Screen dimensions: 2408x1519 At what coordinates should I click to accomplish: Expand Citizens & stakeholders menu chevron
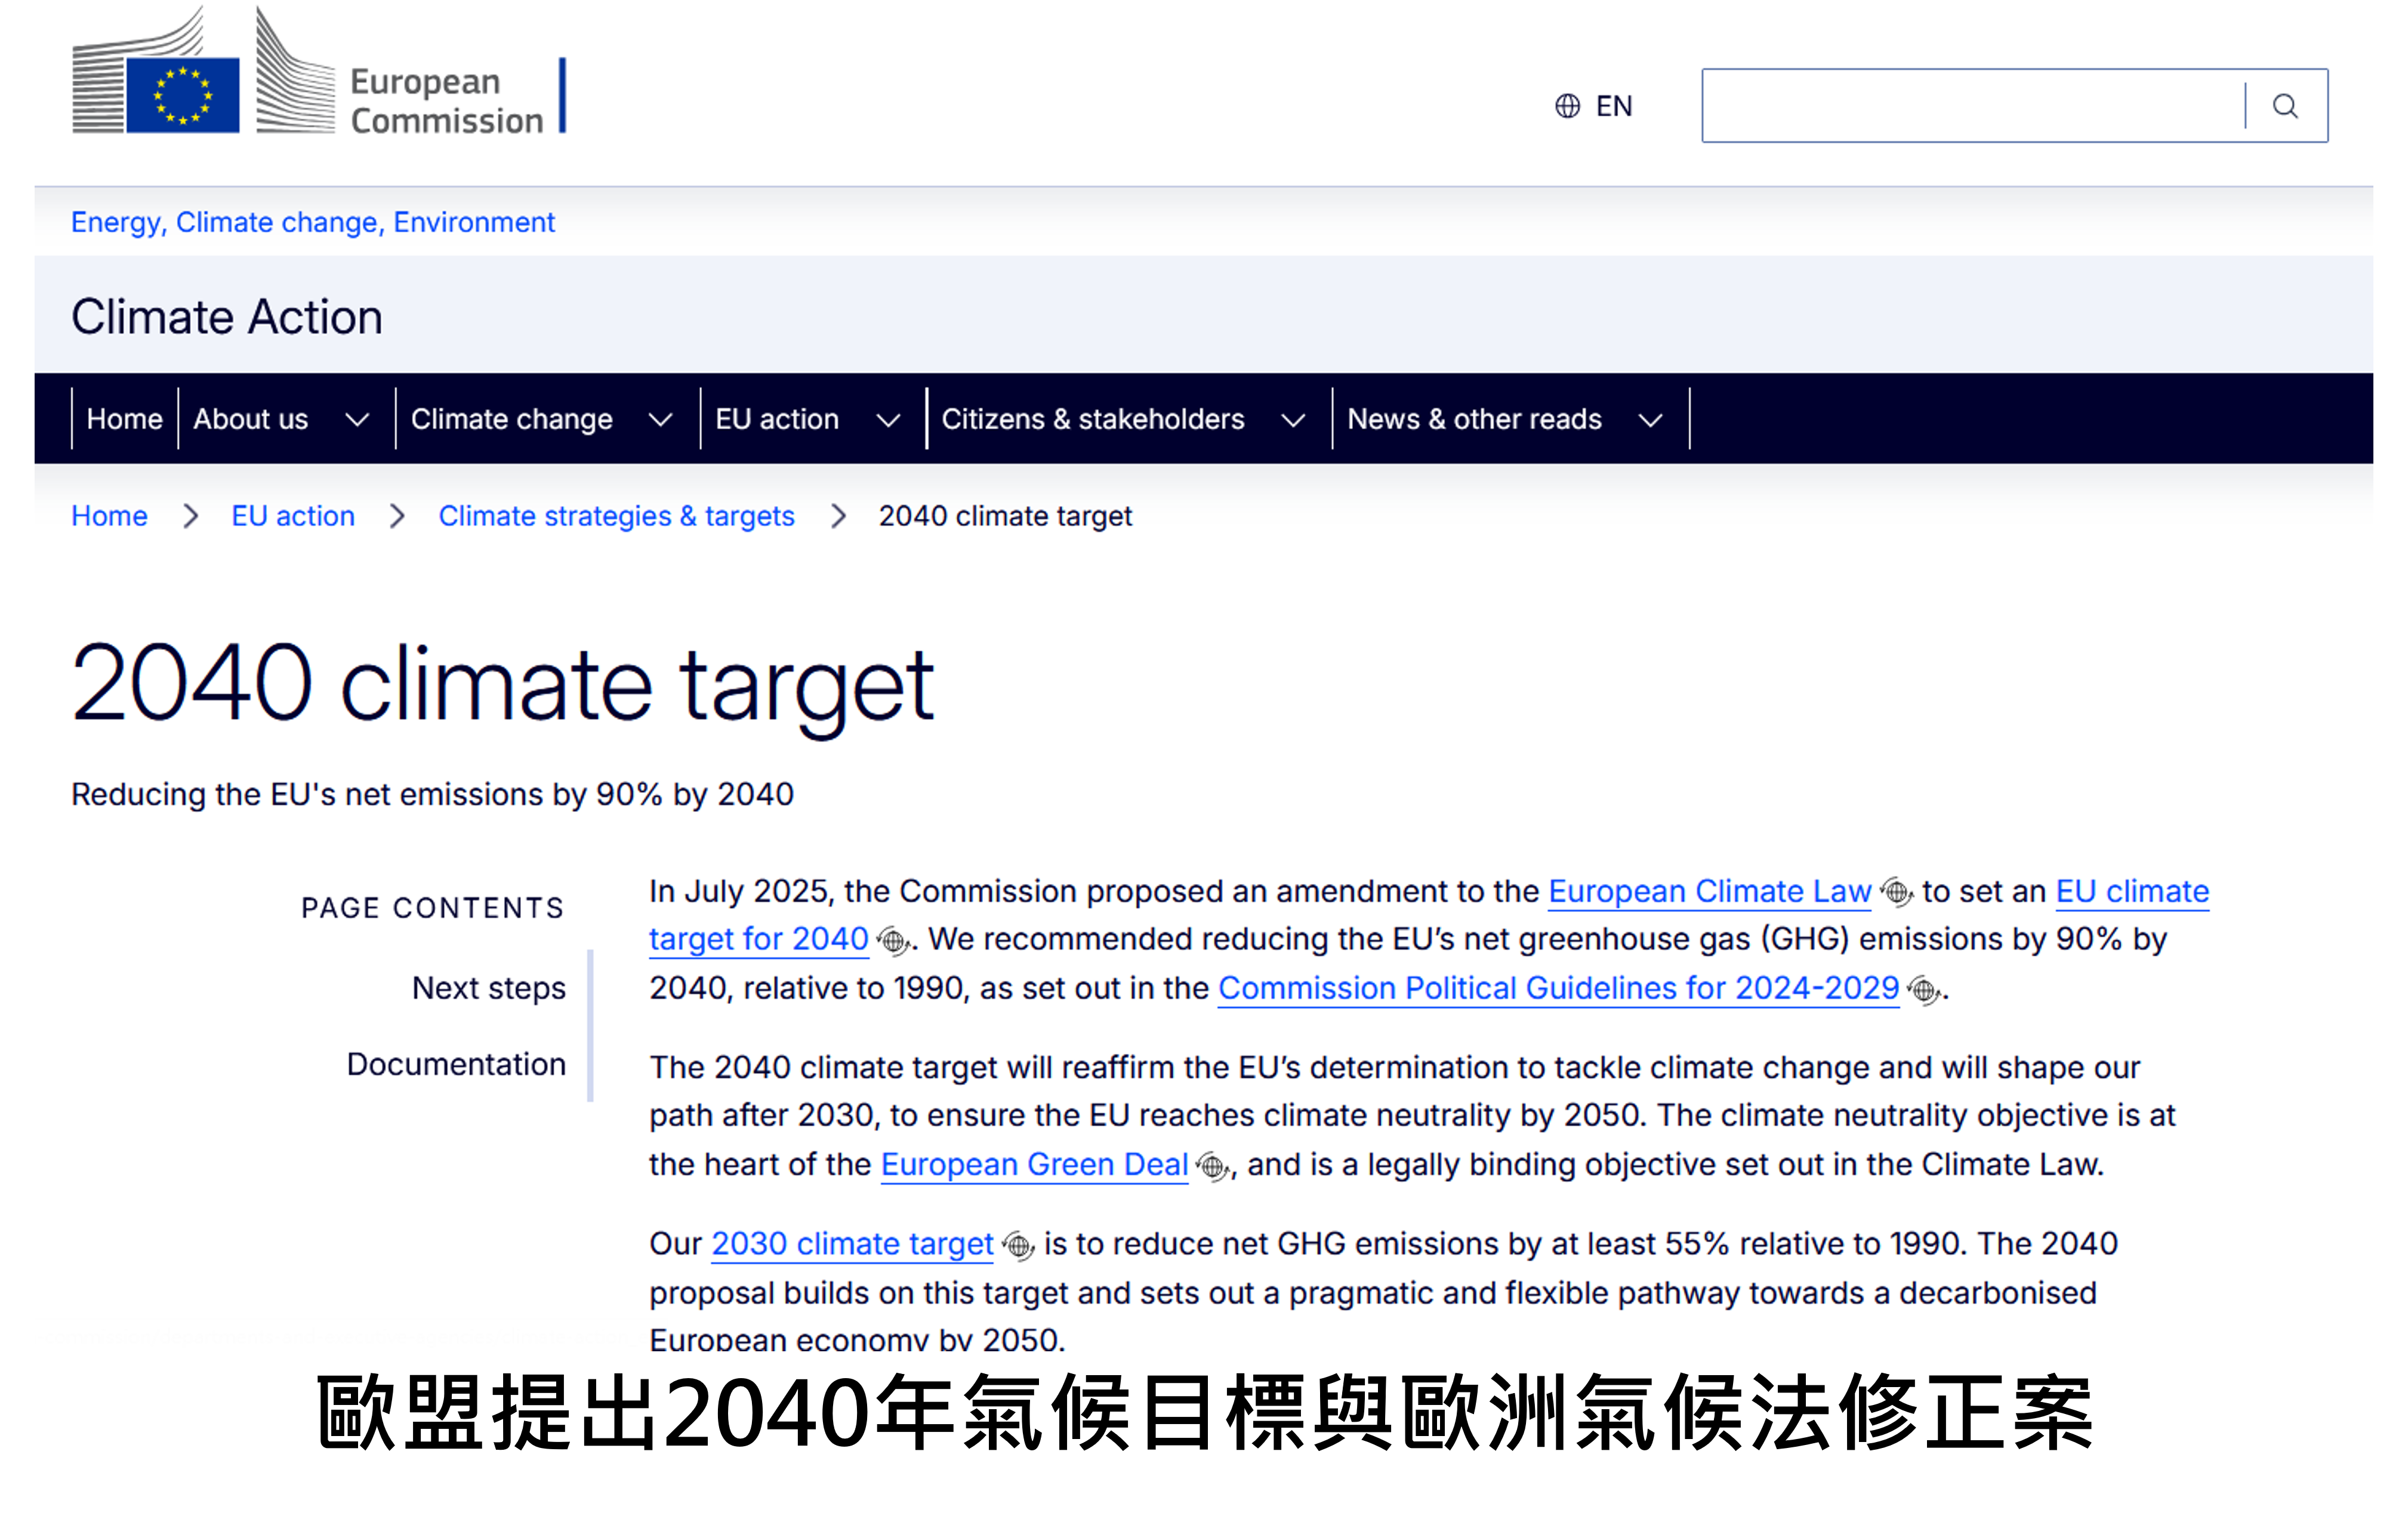point(1293,419)
